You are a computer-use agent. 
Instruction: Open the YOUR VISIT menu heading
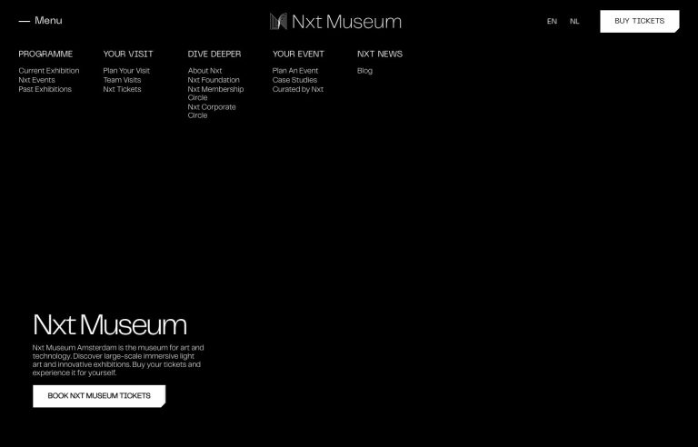click(128, 54)
